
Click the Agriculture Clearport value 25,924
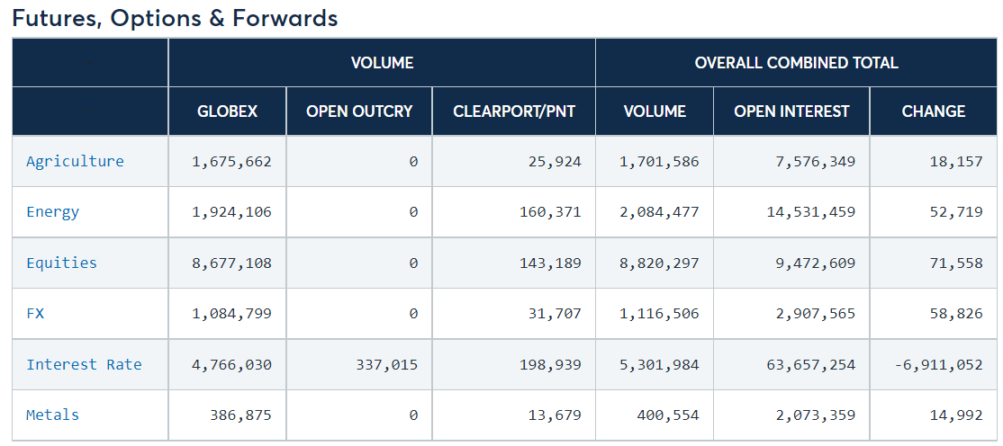(555, 161)
